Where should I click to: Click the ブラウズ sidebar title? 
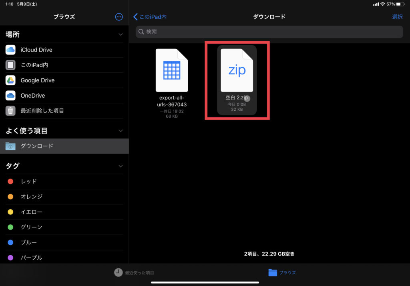pyautogui.click(x=64, y=17)
